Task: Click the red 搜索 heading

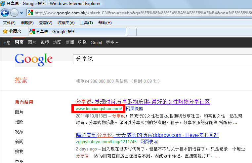Action: [x=21, y=80]
